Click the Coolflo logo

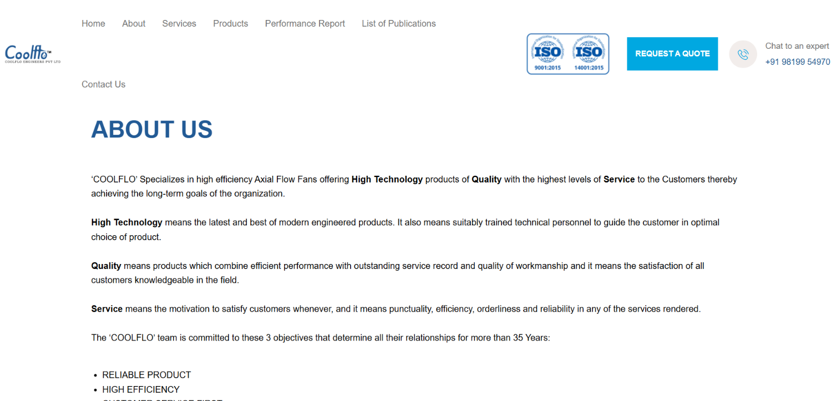click(33, 54)
